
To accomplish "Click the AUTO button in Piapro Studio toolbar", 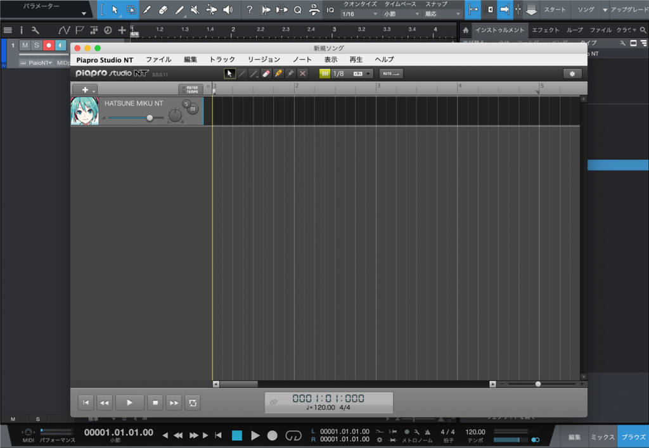I will (x=391, y=73).
